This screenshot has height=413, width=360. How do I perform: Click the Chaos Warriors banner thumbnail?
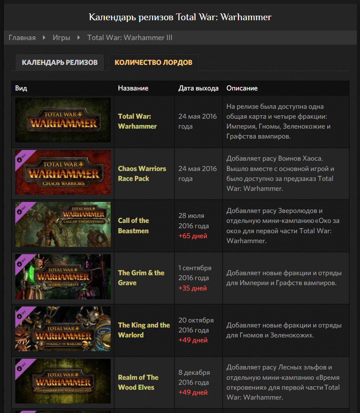[63, 172]
